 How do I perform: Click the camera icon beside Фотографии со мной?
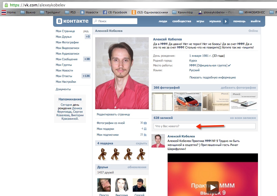click(145, 123)
